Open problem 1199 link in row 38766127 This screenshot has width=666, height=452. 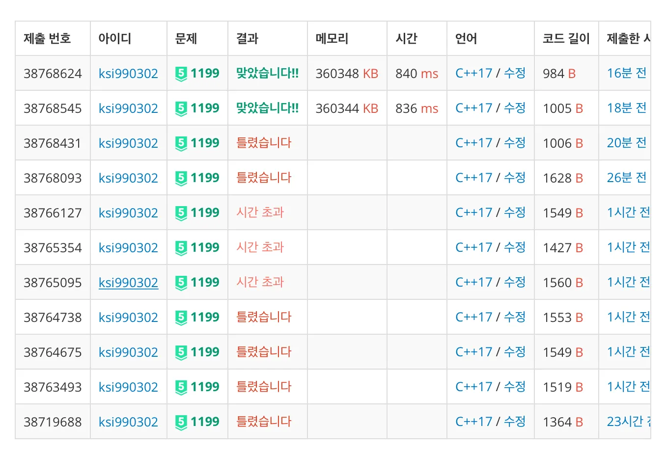pos(205,213)
